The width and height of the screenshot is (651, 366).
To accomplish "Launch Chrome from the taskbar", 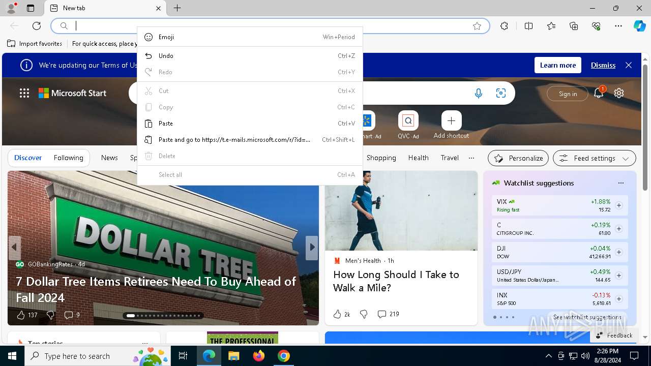I will coord(284,356).
